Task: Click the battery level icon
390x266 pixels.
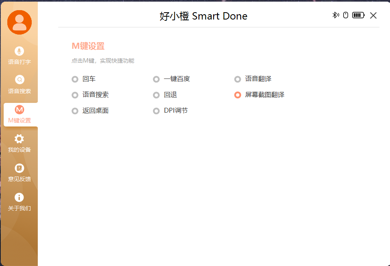Action: 358,15
